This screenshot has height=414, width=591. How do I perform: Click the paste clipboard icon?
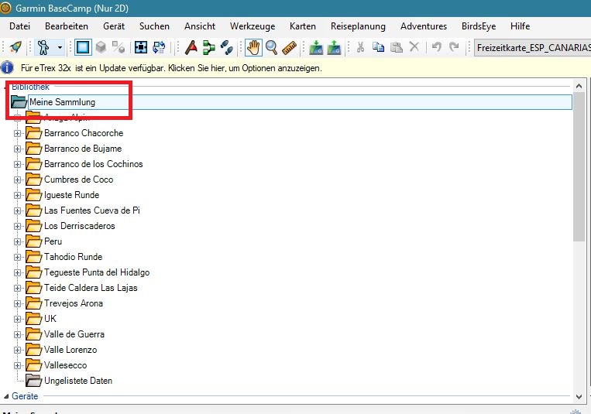tap(396, 47)
